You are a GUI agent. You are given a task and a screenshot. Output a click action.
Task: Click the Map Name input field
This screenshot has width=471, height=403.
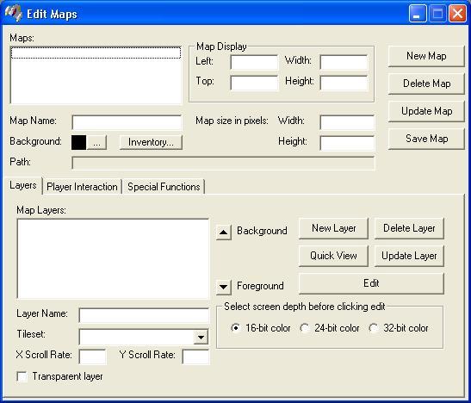pos(127,122)
